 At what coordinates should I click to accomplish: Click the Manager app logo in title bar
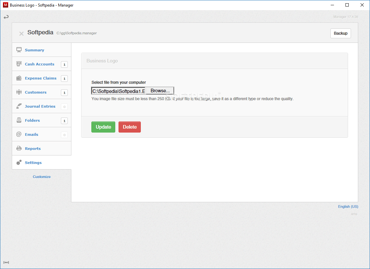click(x=6, y=5)
